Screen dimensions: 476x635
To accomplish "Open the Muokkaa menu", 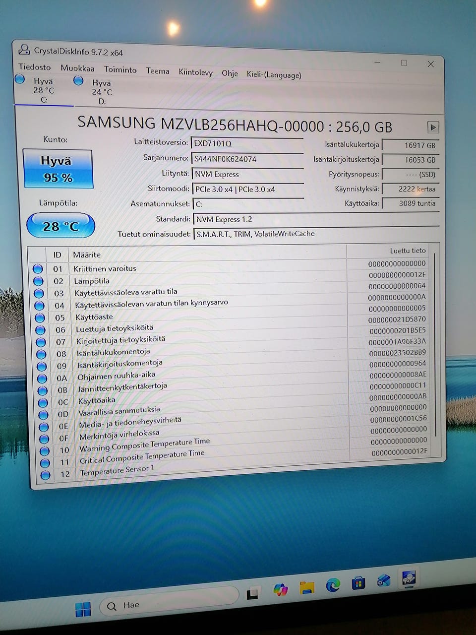I will point(77,68).
